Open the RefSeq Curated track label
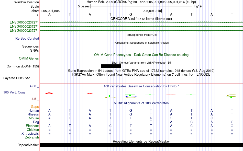Image resolution: width=243 pixels, height=151 pixels. tap(27, 38)
